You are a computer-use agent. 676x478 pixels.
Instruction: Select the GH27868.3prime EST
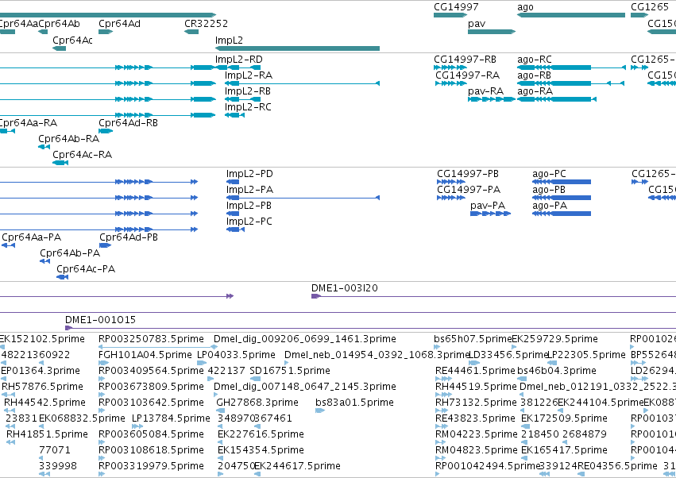coord(221,411)
